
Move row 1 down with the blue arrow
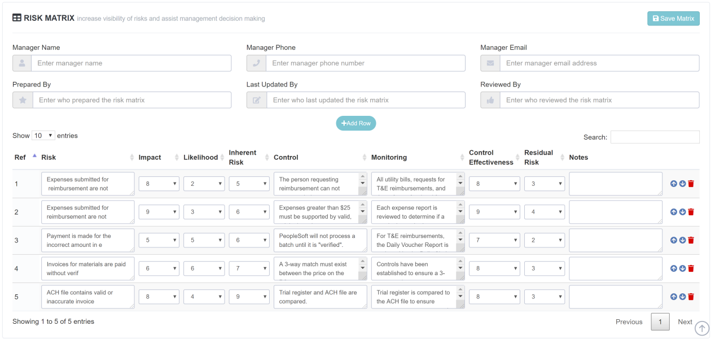[682, 183]
